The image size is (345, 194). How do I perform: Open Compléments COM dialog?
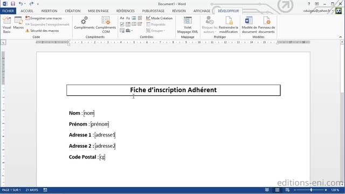tap(106, 25)
